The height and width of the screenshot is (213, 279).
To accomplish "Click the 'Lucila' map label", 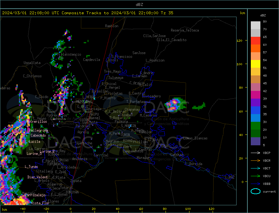I will [34, 142].
